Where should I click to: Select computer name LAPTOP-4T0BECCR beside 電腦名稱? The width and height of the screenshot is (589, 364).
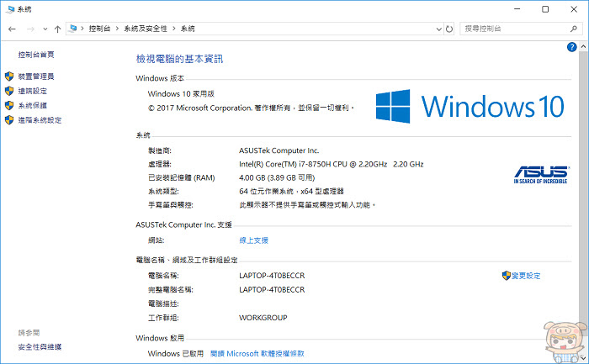pos(272,276)
